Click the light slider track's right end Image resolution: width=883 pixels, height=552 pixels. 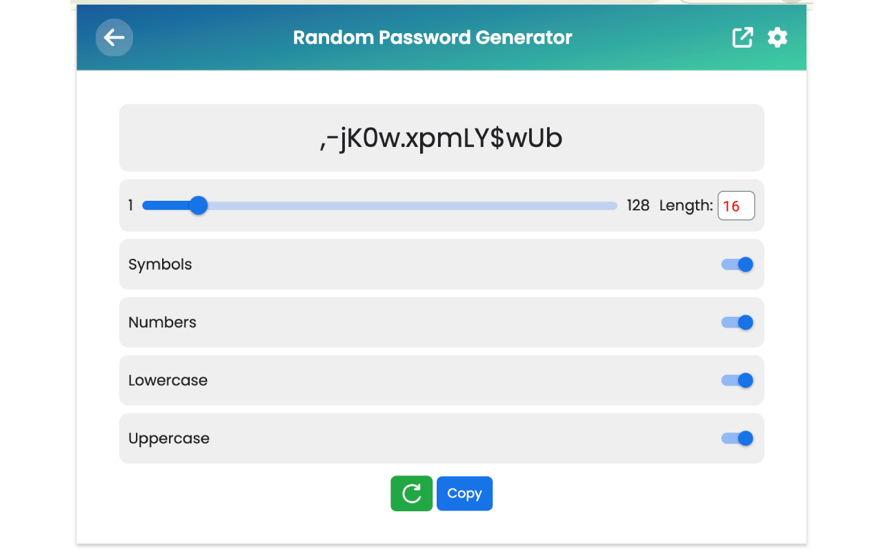pyautogui.click(x=613, y=206)
